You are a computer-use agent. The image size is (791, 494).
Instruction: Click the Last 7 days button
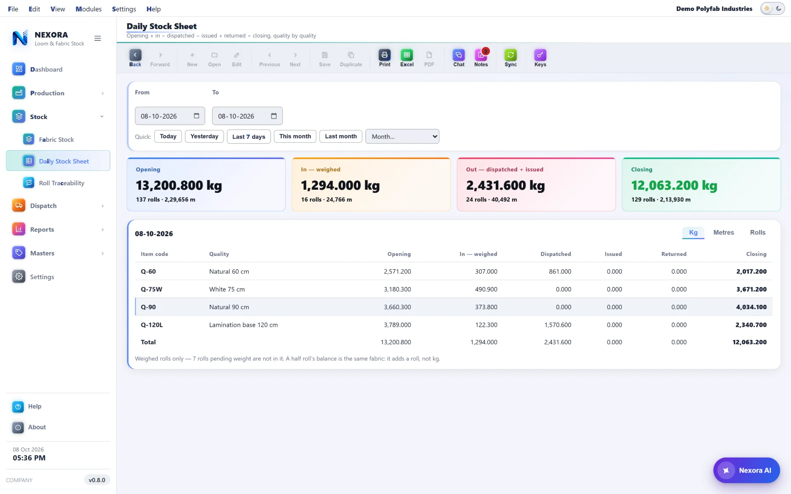[249, 137]
